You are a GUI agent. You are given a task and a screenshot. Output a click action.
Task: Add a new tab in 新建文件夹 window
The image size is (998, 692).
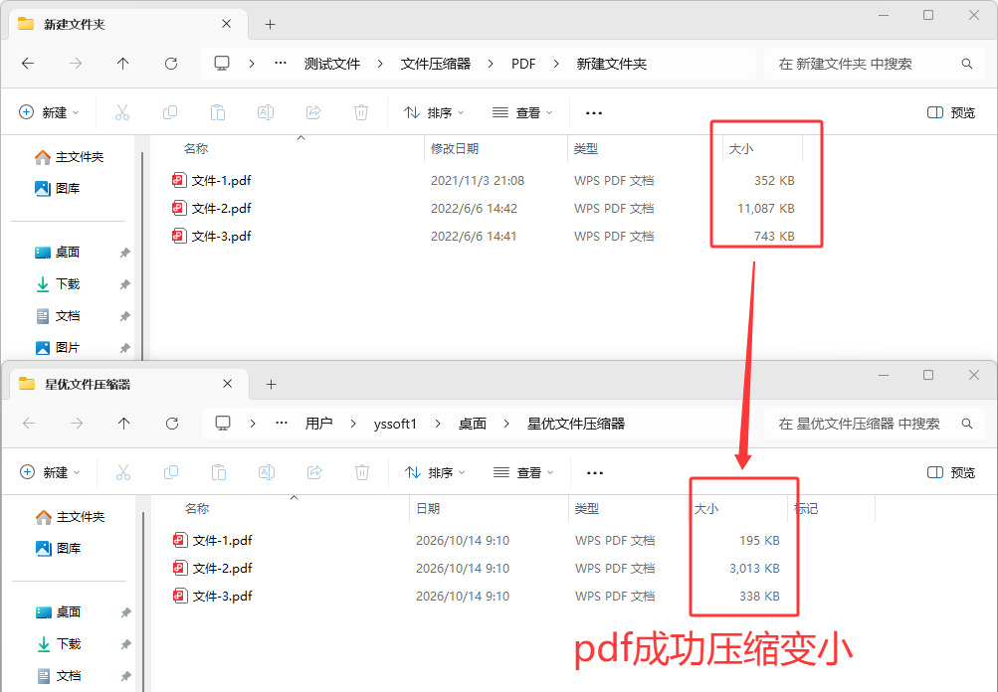270,24
